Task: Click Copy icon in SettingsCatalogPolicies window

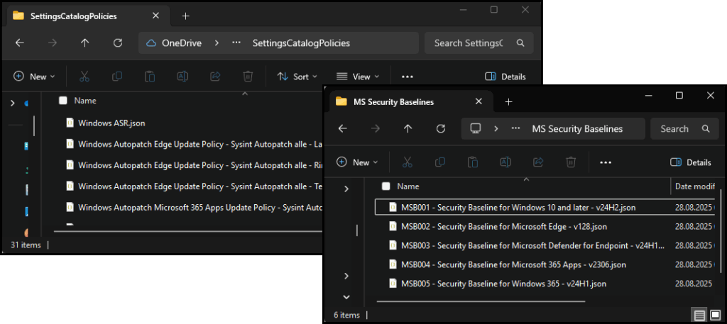Action: (x=117, y=77)
